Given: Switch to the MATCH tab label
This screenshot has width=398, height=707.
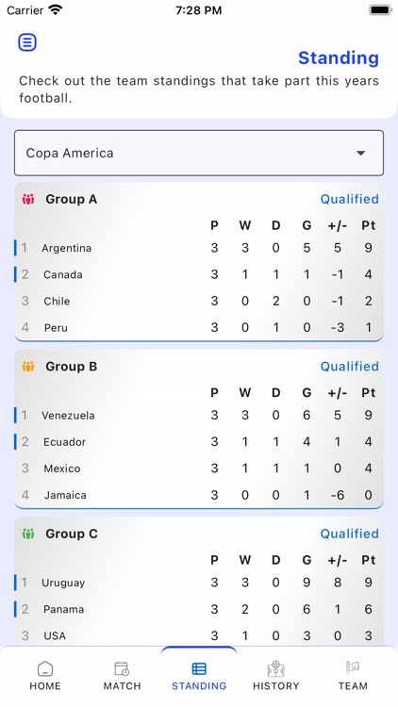Looking at the screenshot, I should [x=122, y=686].
